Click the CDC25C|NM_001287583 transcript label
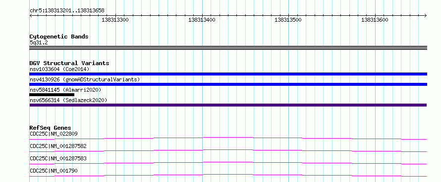This screenshot has width=441, height=182. (58, 158)
